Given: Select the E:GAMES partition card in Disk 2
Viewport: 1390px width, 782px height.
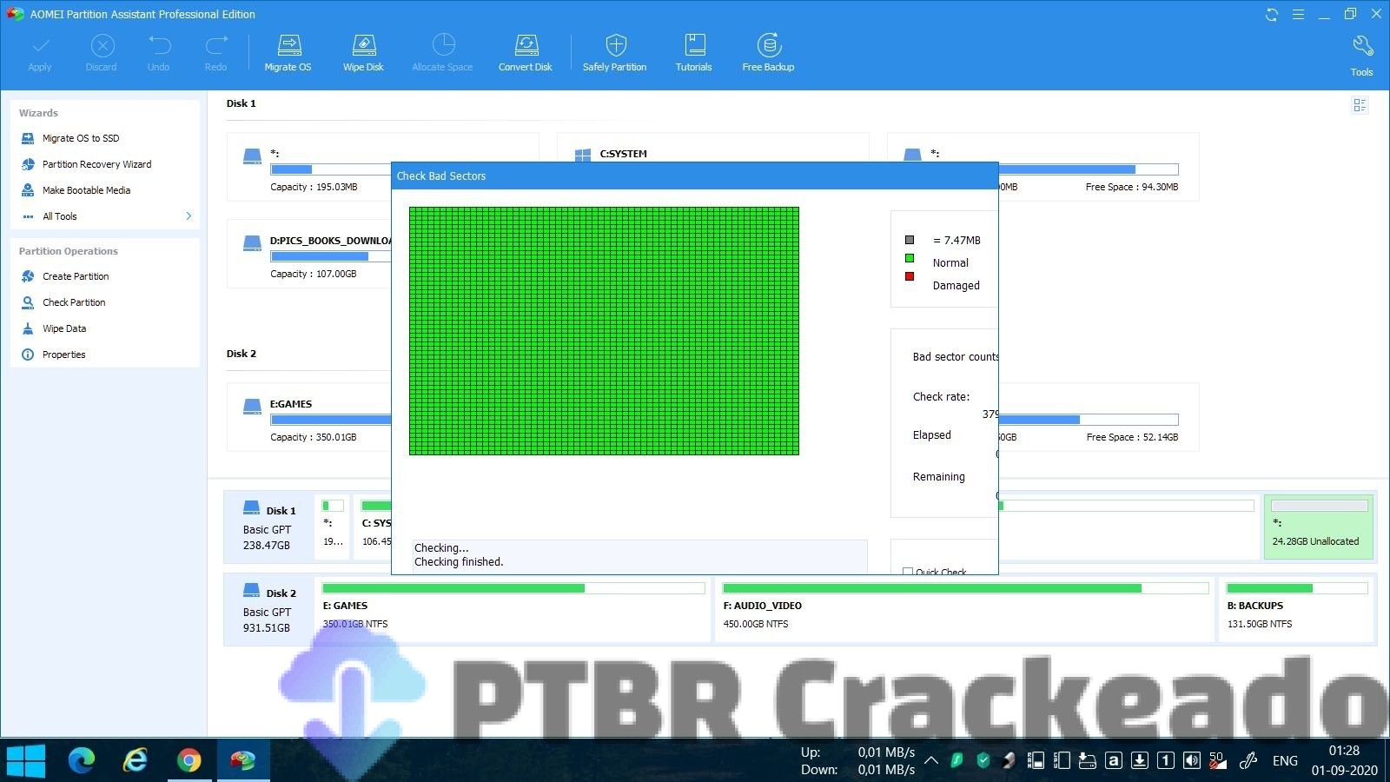Looking at the screenshot, I should (309, 417).
